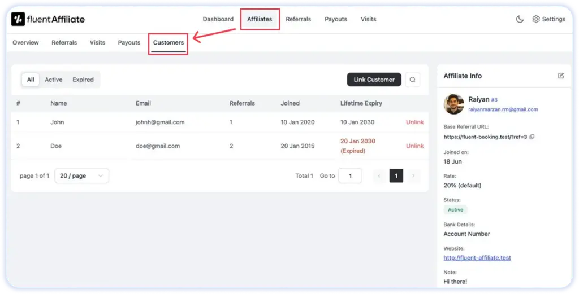The image size is (579, 294).
Task: Click the 20 Jan 2030 (Expired) cell
Action: [358, 146]
